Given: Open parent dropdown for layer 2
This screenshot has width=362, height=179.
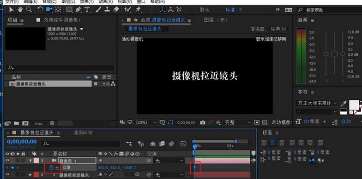Looking at the screenshot, I should [x=169, y=175].
